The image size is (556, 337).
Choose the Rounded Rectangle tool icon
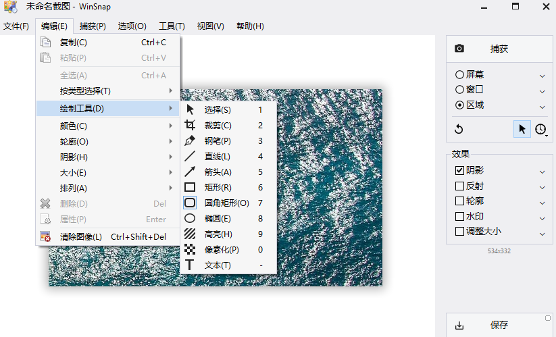point(190,203)
